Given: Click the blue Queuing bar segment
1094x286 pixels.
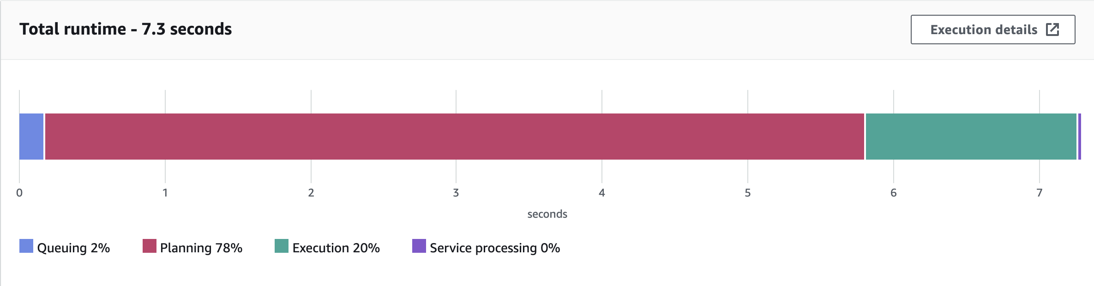Looking at the screenshot, I should point(31,137).
